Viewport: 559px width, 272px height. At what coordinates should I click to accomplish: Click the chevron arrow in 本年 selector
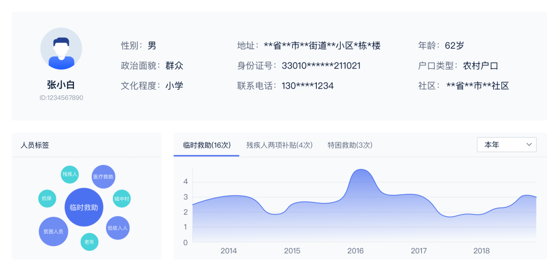point(529,145)
